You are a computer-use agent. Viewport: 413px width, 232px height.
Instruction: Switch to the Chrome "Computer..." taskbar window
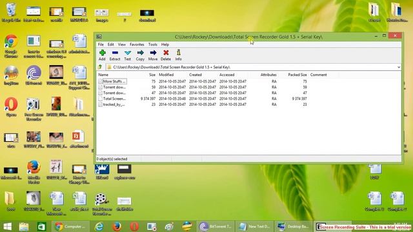pyautogui.click(x=70, y=226)
